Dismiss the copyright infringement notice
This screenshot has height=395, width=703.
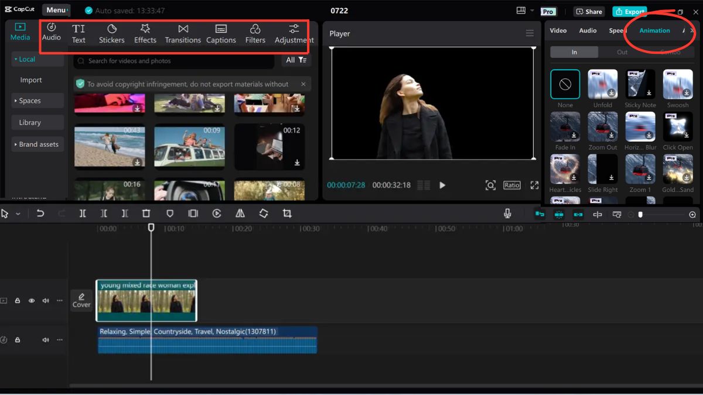point(303,84)
